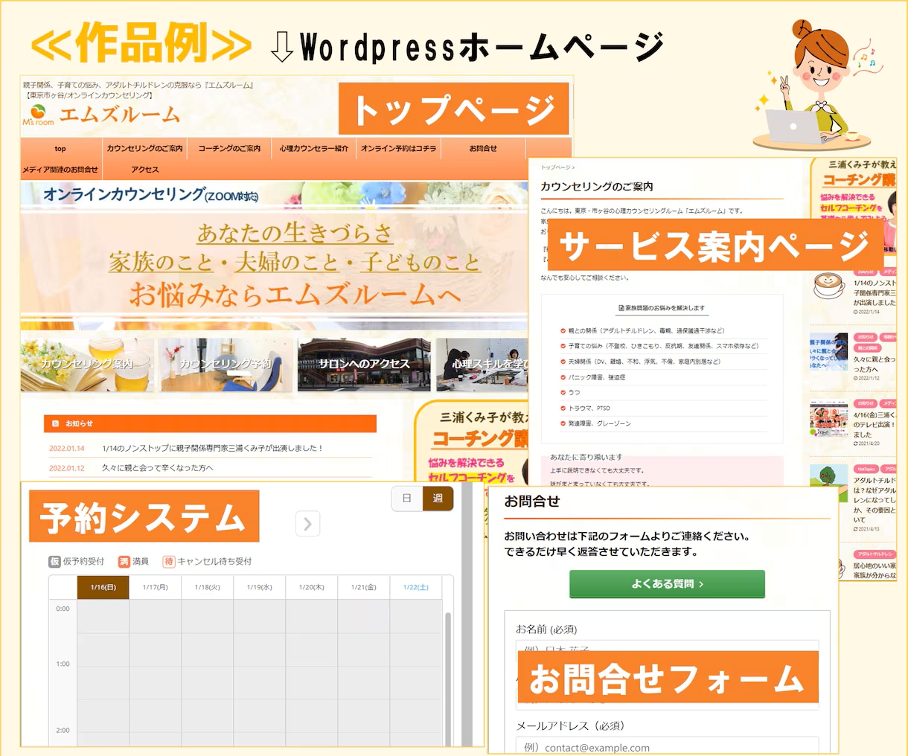
Task: Select the 1/20(木) column header
Action: coord(311,587)
